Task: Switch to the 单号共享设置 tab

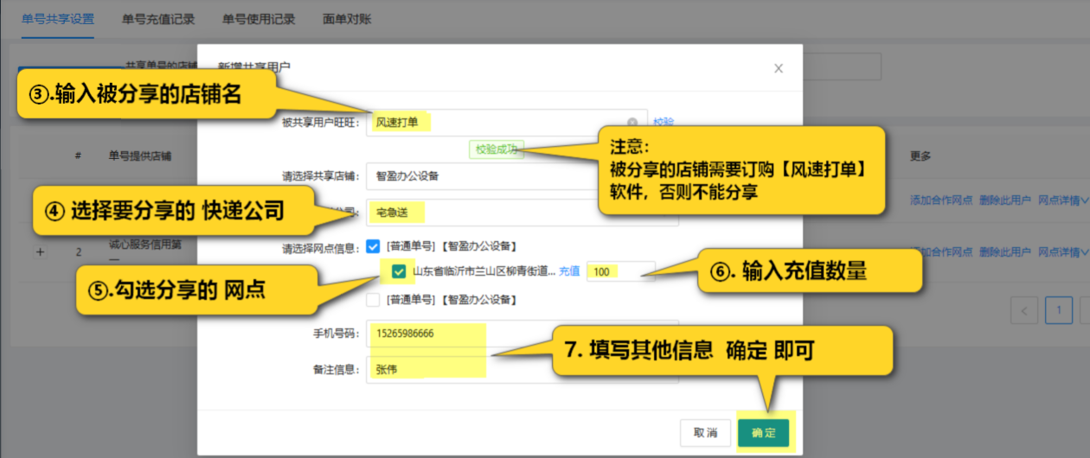Action: coord(58,18)
